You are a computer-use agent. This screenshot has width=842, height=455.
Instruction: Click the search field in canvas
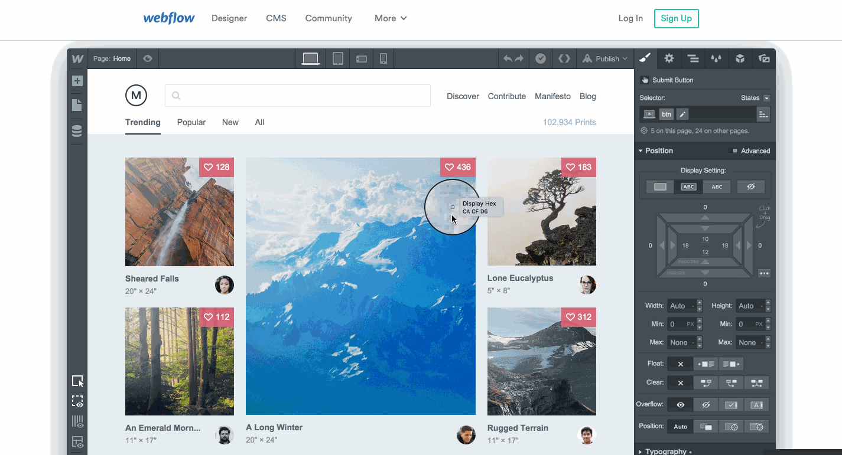click(x=298, y=96)
